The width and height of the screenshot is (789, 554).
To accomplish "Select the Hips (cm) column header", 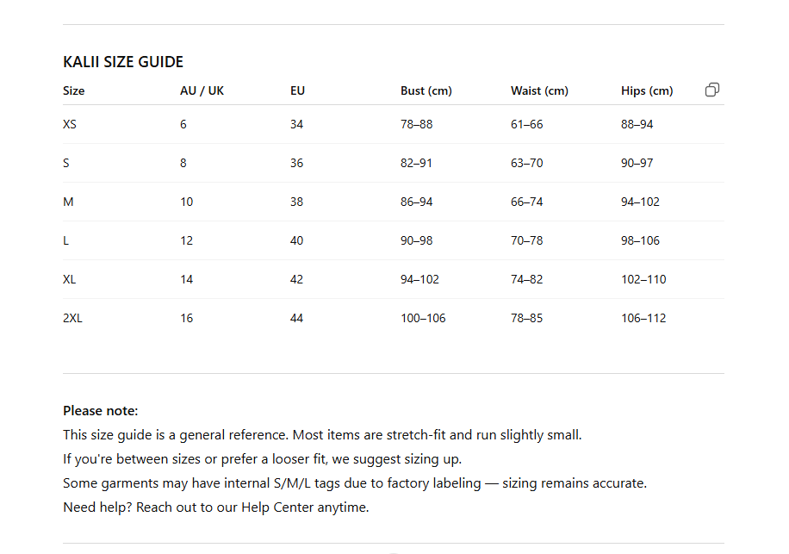I will tap(647, 90).
